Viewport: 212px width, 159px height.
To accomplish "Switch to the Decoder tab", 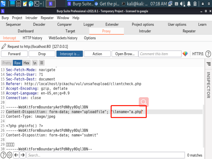I will click(39, 24).
